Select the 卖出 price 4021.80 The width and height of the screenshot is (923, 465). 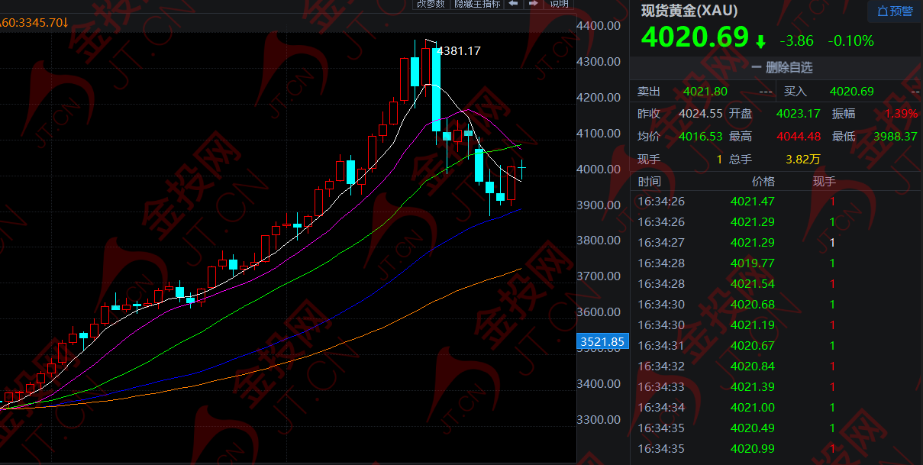click(x=705, y=92)
